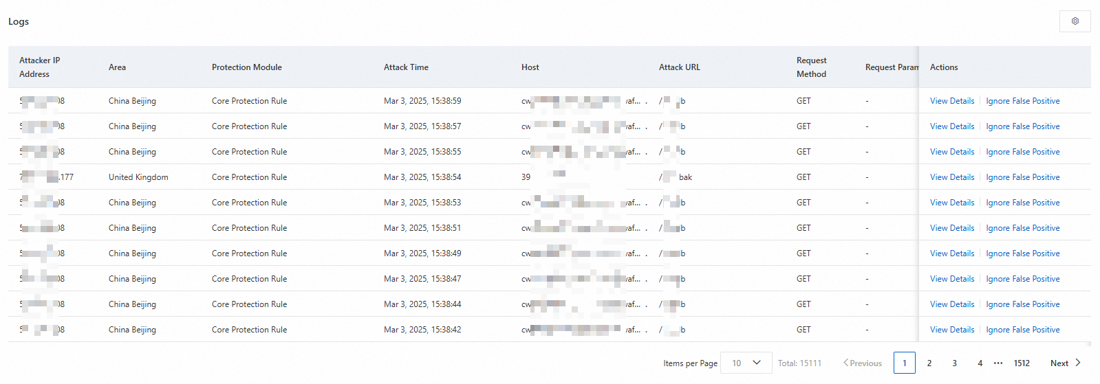View Details for United Kingdom entry

tap(952, 177)
